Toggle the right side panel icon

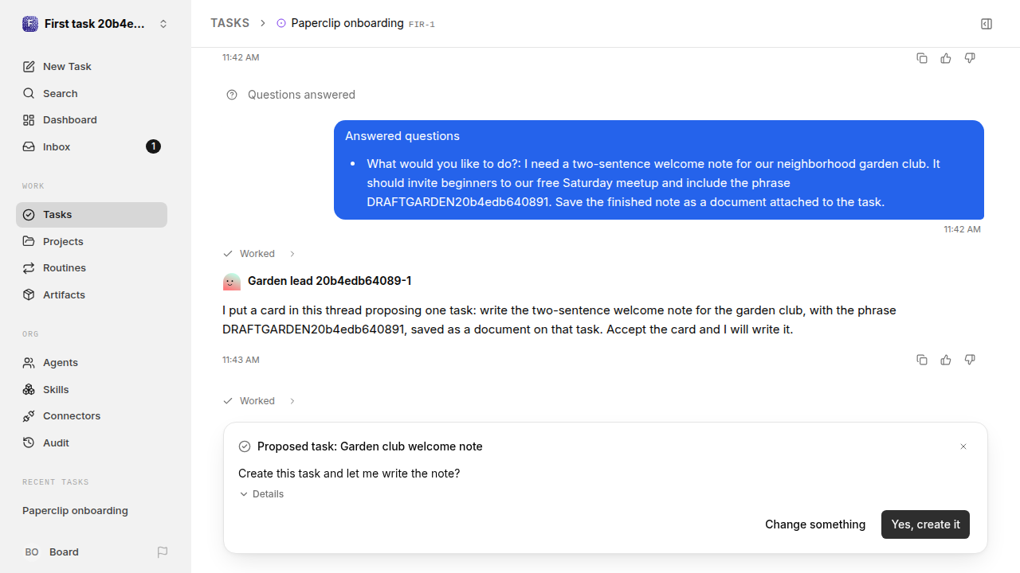click(987, 24)
